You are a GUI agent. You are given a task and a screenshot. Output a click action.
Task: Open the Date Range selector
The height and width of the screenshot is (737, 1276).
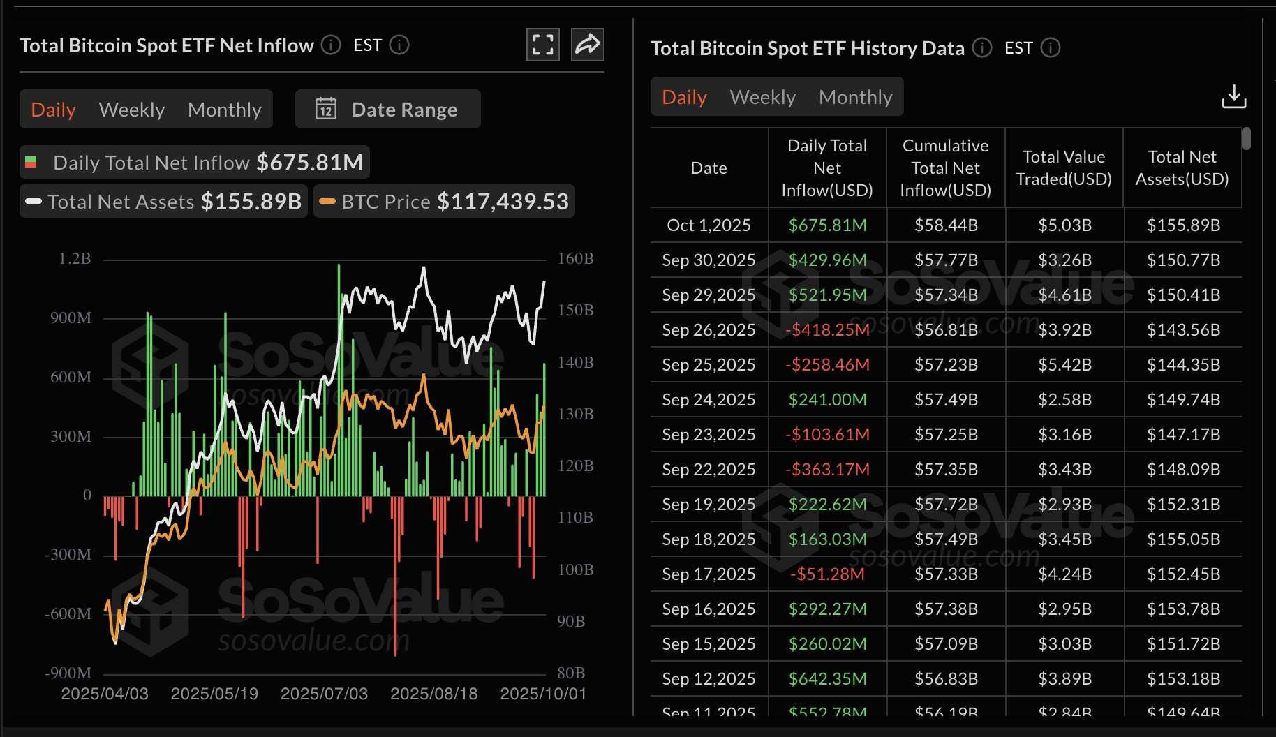click(405, 109)
